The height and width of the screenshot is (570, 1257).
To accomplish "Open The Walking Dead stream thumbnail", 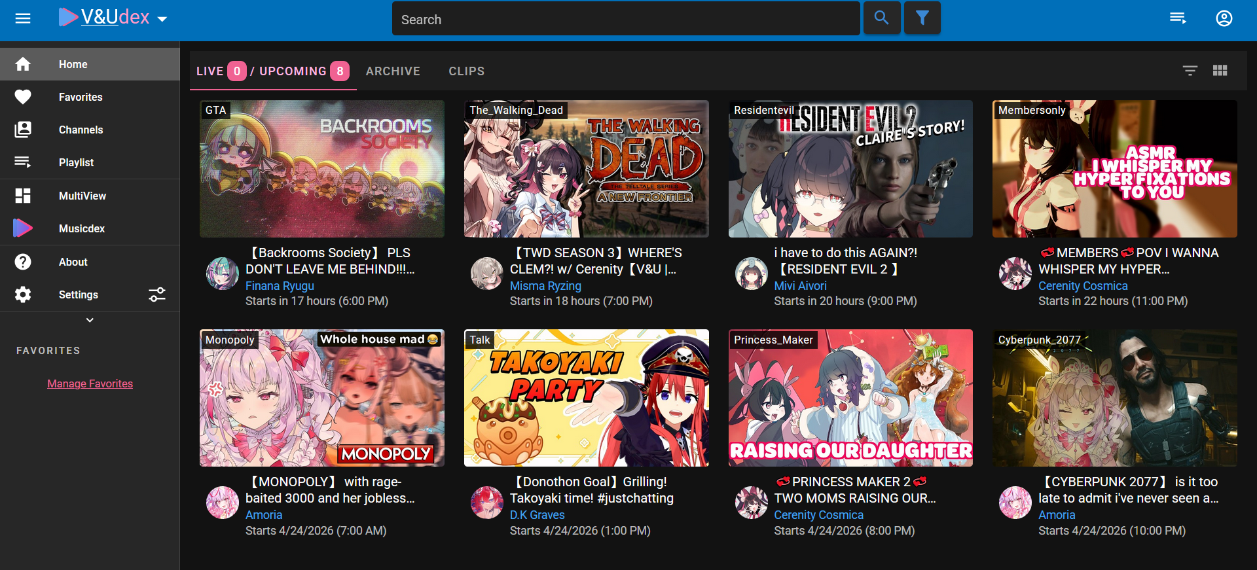I will pyautogui.click(x=587, y=169).
